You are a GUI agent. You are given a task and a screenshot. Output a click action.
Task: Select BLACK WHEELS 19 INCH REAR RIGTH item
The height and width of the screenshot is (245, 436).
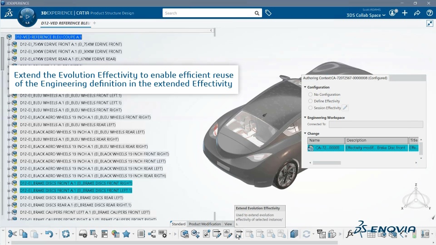pos(93,176)
